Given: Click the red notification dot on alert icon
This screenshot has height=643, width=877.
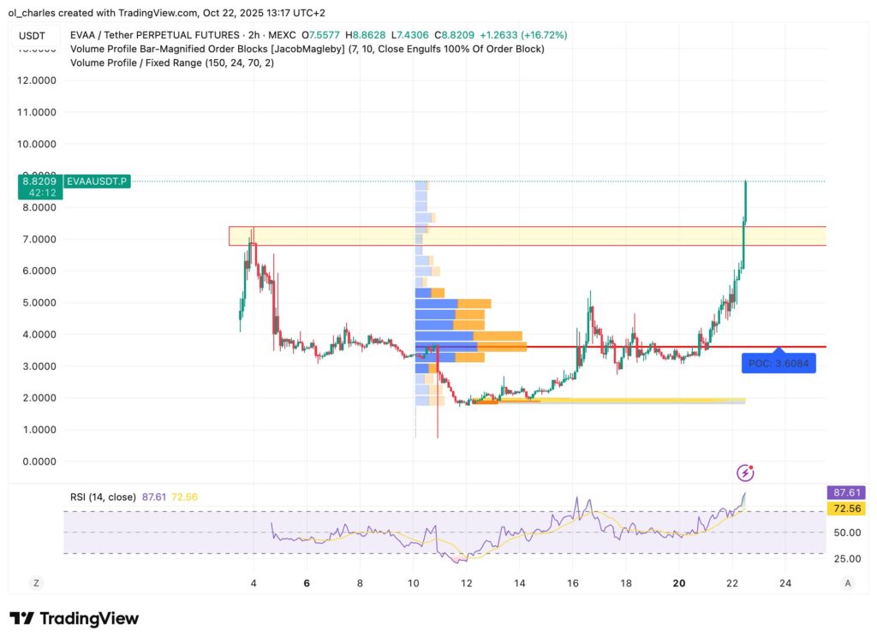Looking at the screenshot, I should [750, 466].
